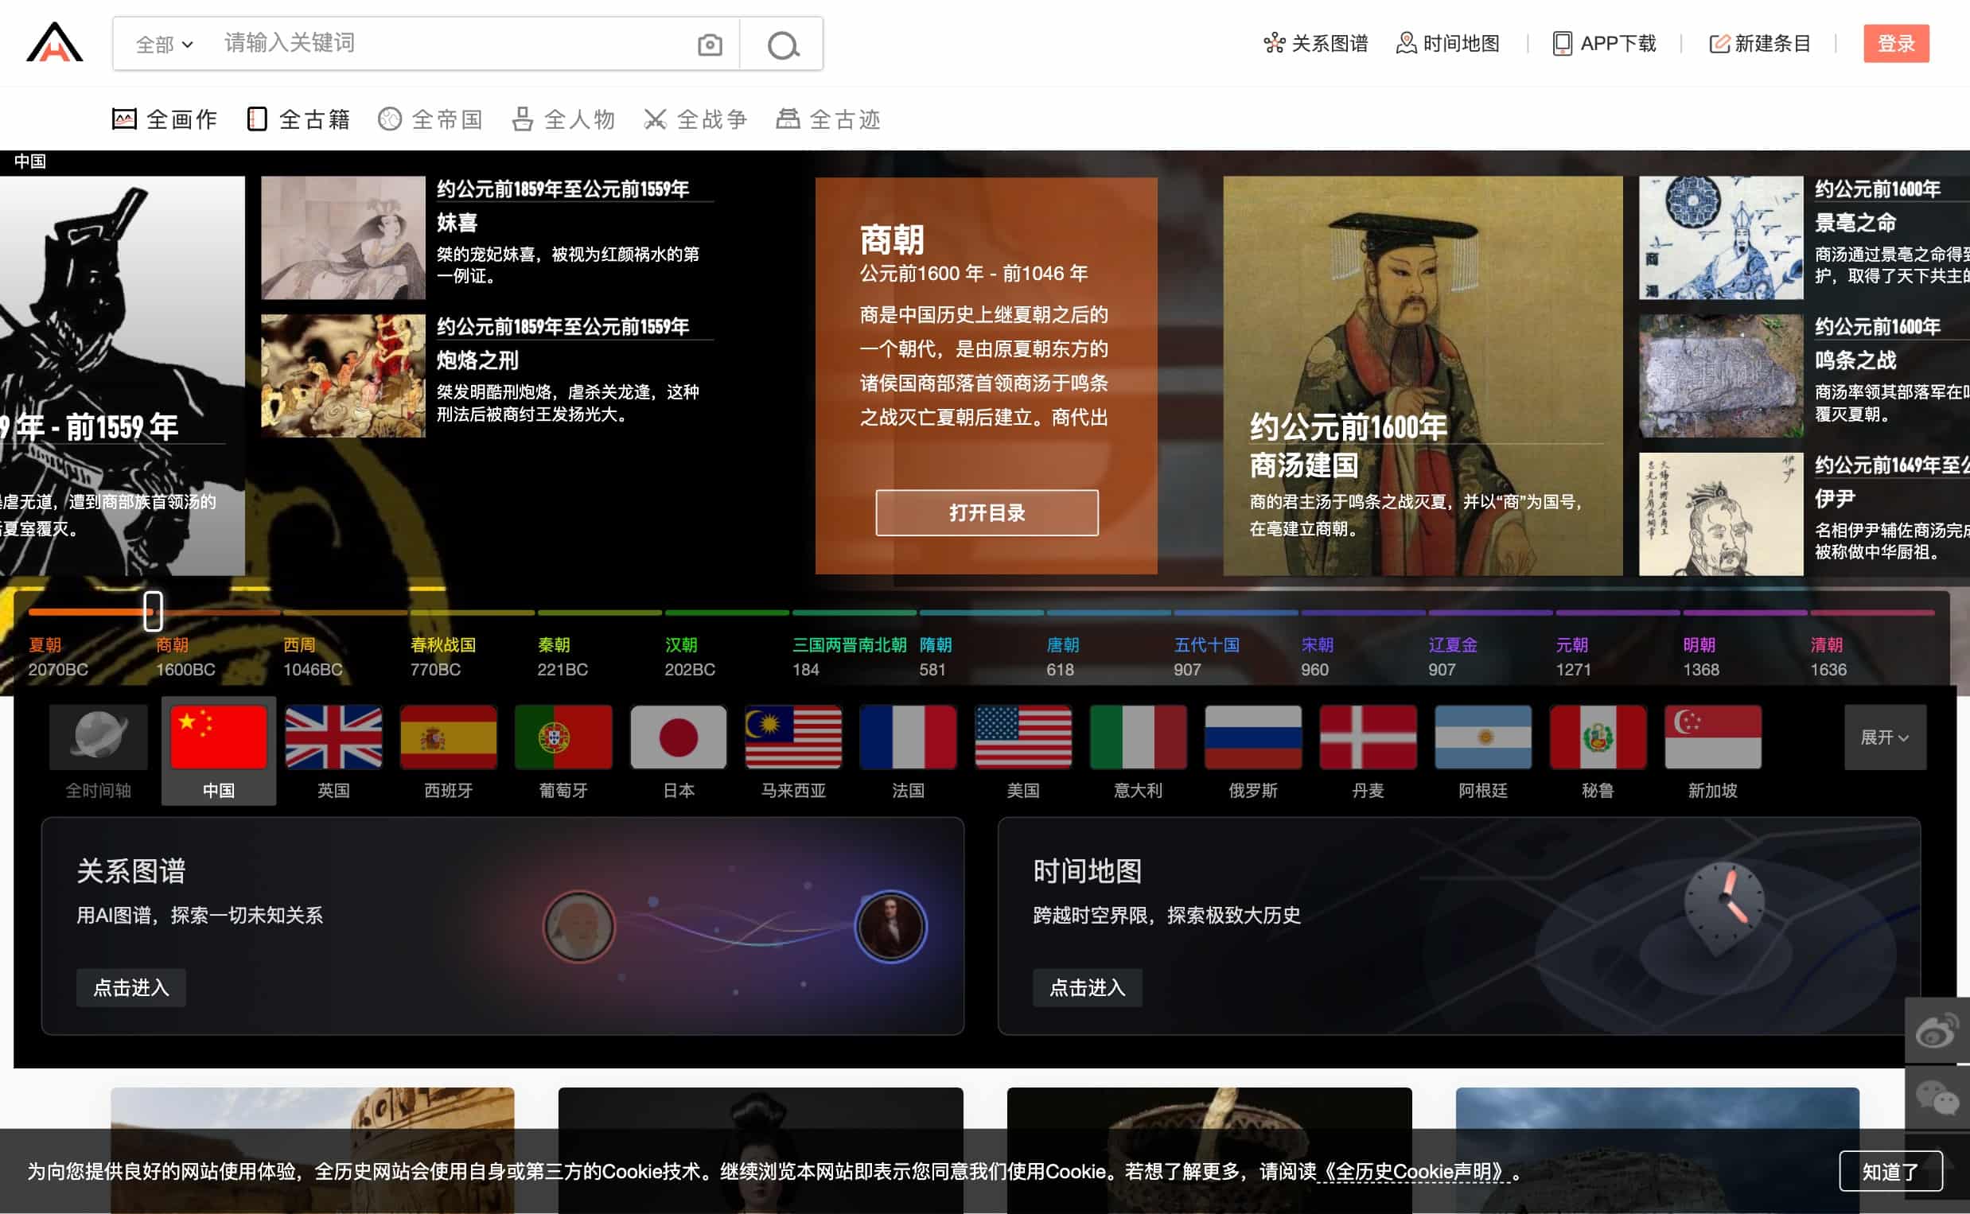Click 点击进入 under 关系图谱

[x=130, y=986]
